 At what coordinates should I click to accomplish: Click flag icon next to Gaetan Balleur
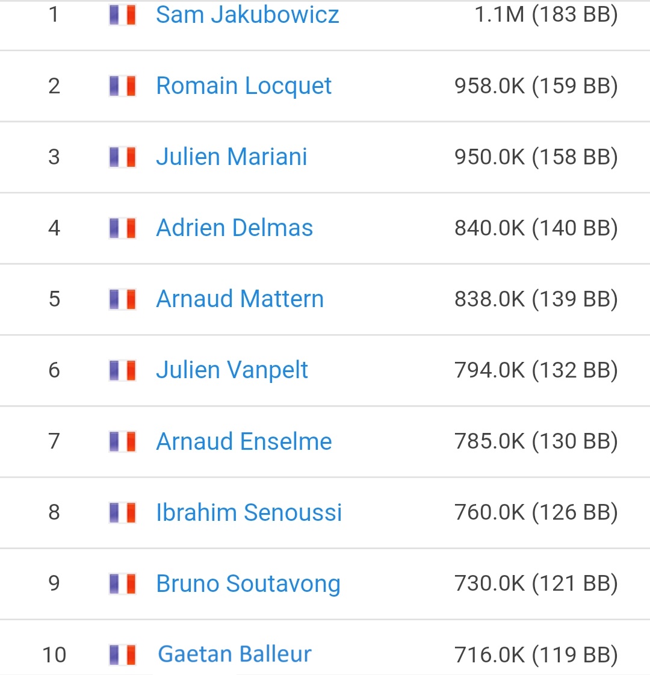click(x=123, y=655)
